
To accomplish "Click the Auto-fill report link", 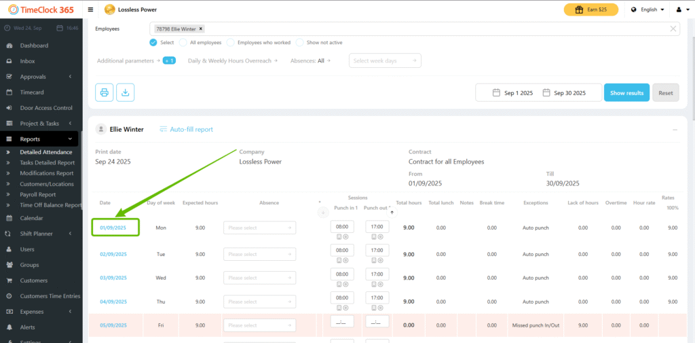I will 186,129.
